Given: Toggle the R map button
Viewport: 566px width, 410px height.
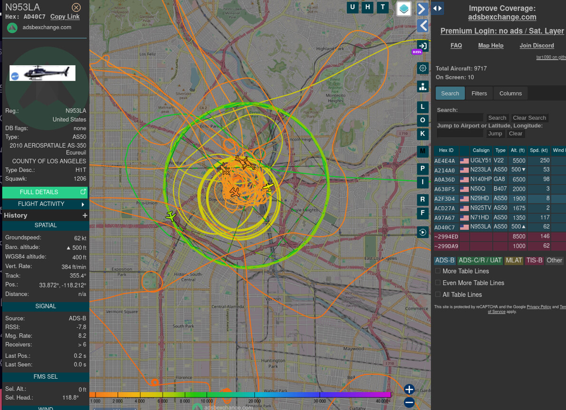Looking at the screenshot, I should pos(423,200).
